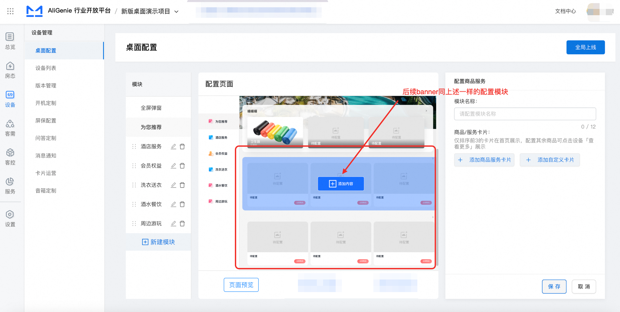Click the preview page vertical scrollbar
620x312 pixels.
(x=437, y=207)
